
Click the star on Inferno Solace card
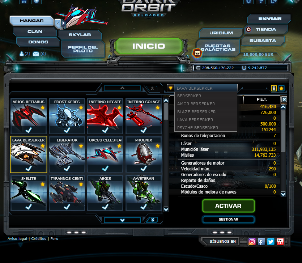158,107
